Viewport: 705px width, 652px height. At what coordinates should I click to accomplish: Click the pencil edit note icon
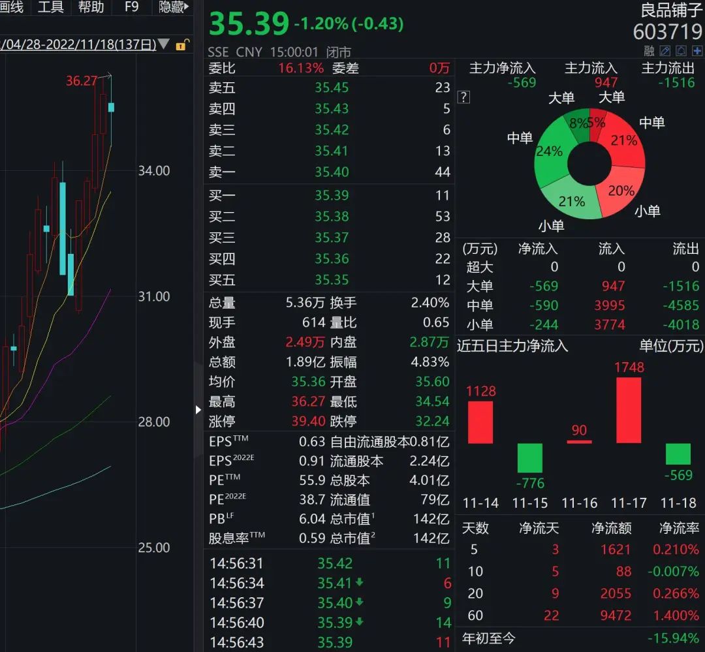(665, 50)
